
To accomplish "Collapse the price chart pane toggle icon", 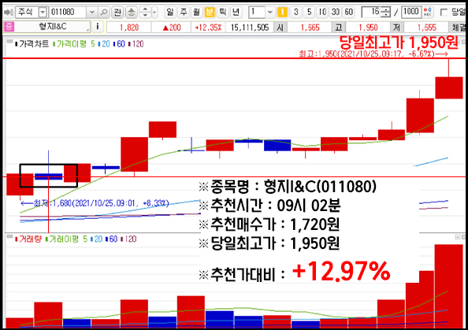I will 9,42.
